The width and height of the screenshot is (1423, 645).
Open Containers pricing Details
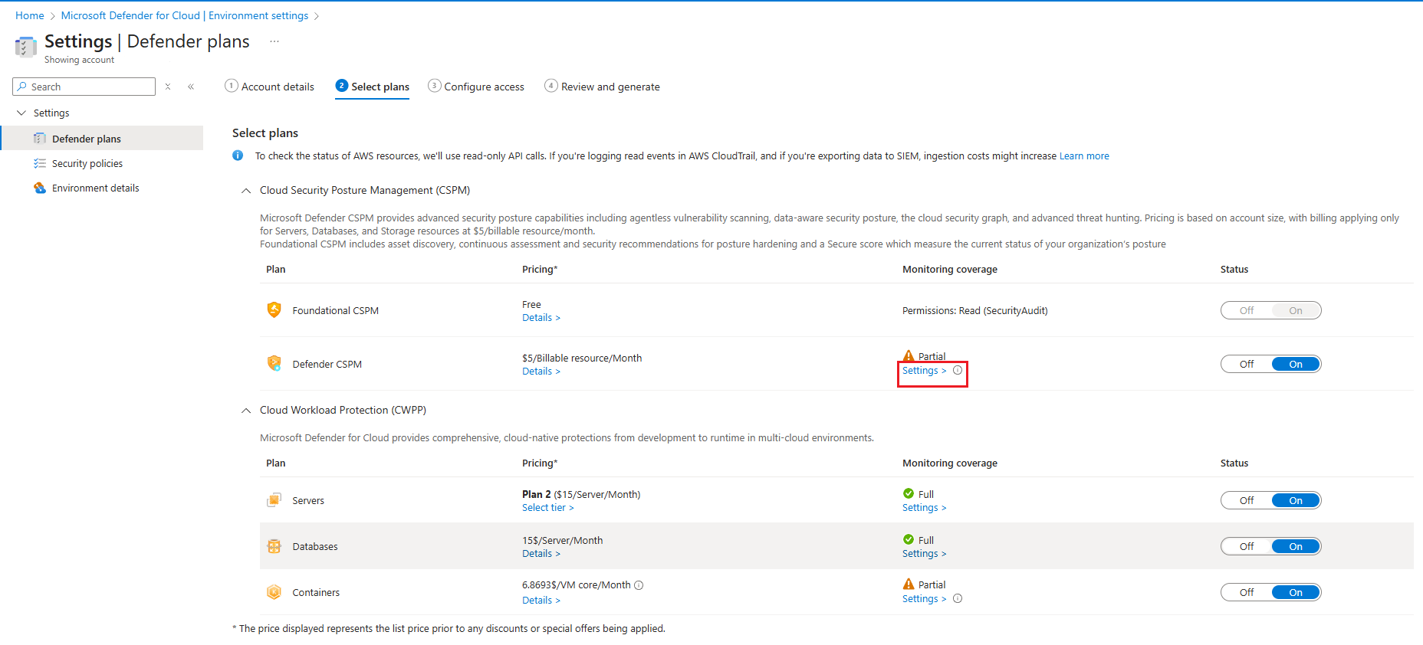(541, 601)
